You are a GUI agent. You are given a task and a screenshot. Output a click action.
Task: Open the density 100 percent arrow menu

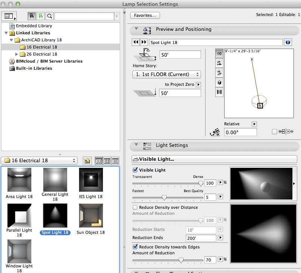[220, 182]
